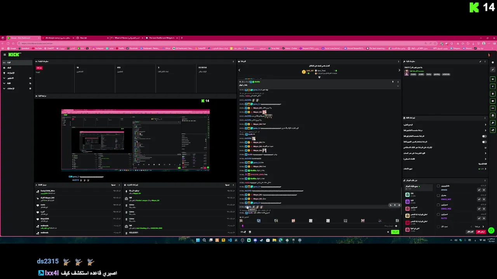The height and width of the screenshot is (279, 497).
Task: Open the three-dot menu on the pinned message
Action: pos(397,82)
